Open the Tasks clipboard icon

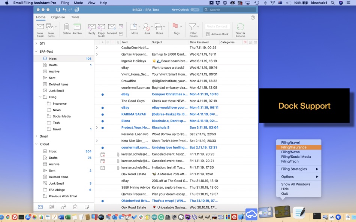[x=75, y=207]
